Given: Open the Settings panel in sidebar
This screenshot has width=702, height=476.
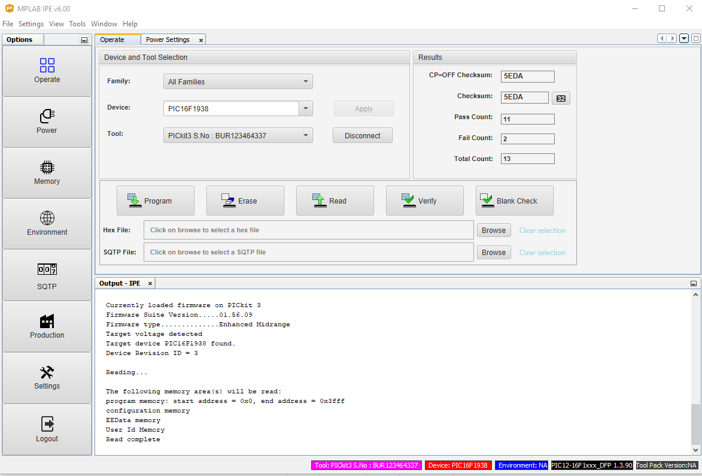Looking at the screenshot, I should click(47, 377).
